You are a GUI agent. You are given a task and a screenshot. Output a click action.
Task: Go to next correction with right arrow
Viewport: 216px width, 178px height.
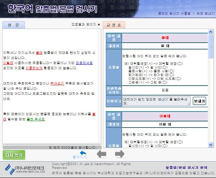coord(119,154)
